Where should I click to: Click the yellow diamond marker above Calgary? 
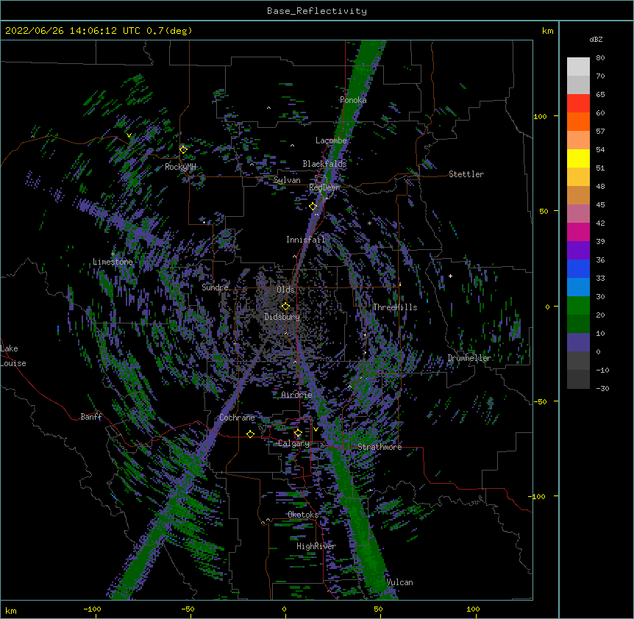point(298,433)
